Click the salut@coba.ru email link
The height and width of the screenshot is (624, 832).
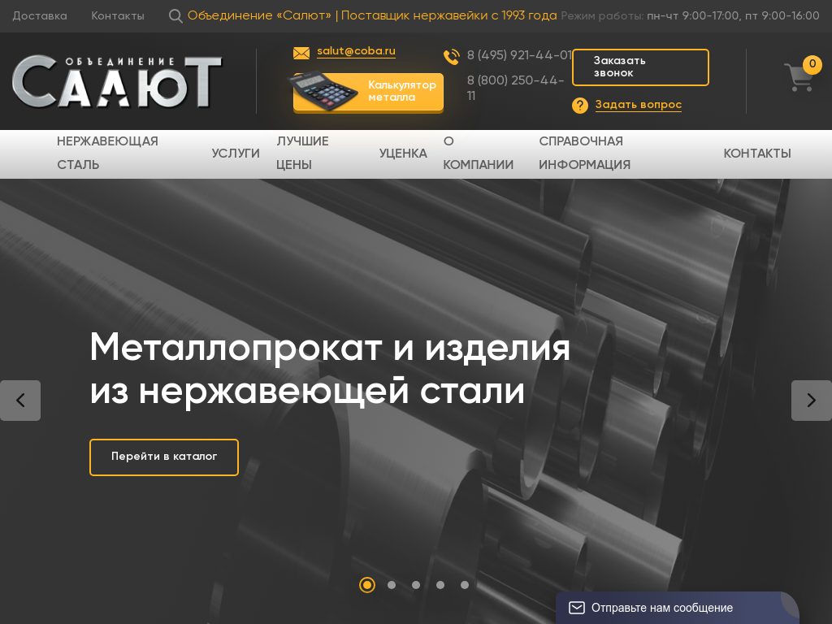coord(356,51)
